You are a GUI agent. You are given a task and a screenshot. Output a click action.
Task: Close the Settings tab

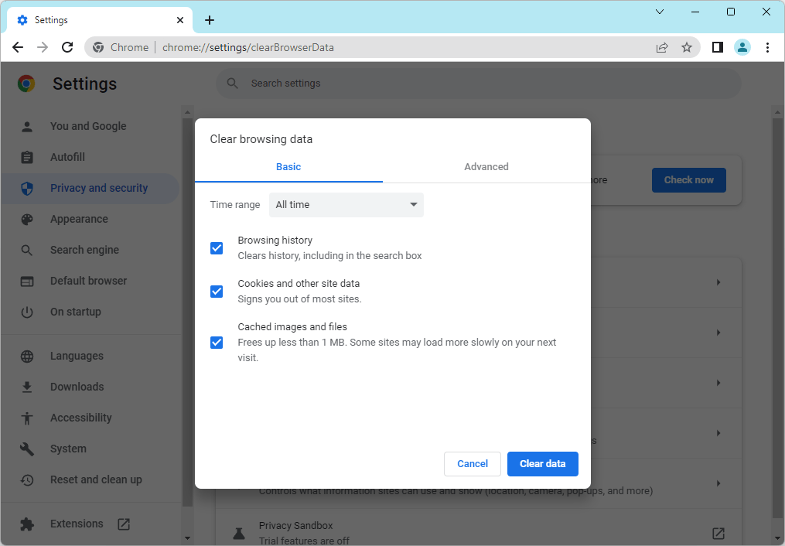(x=180, y=20)
